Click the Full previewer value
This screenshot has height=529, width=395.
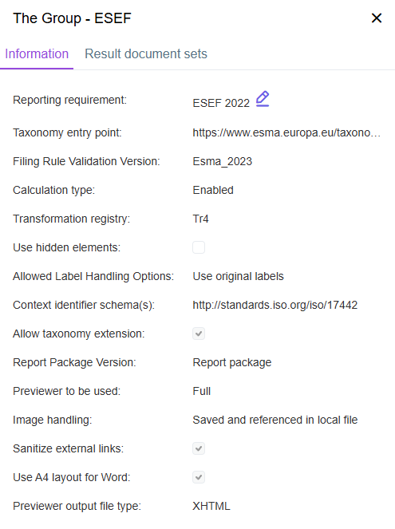pyautogui.click(x=201, y=391)
